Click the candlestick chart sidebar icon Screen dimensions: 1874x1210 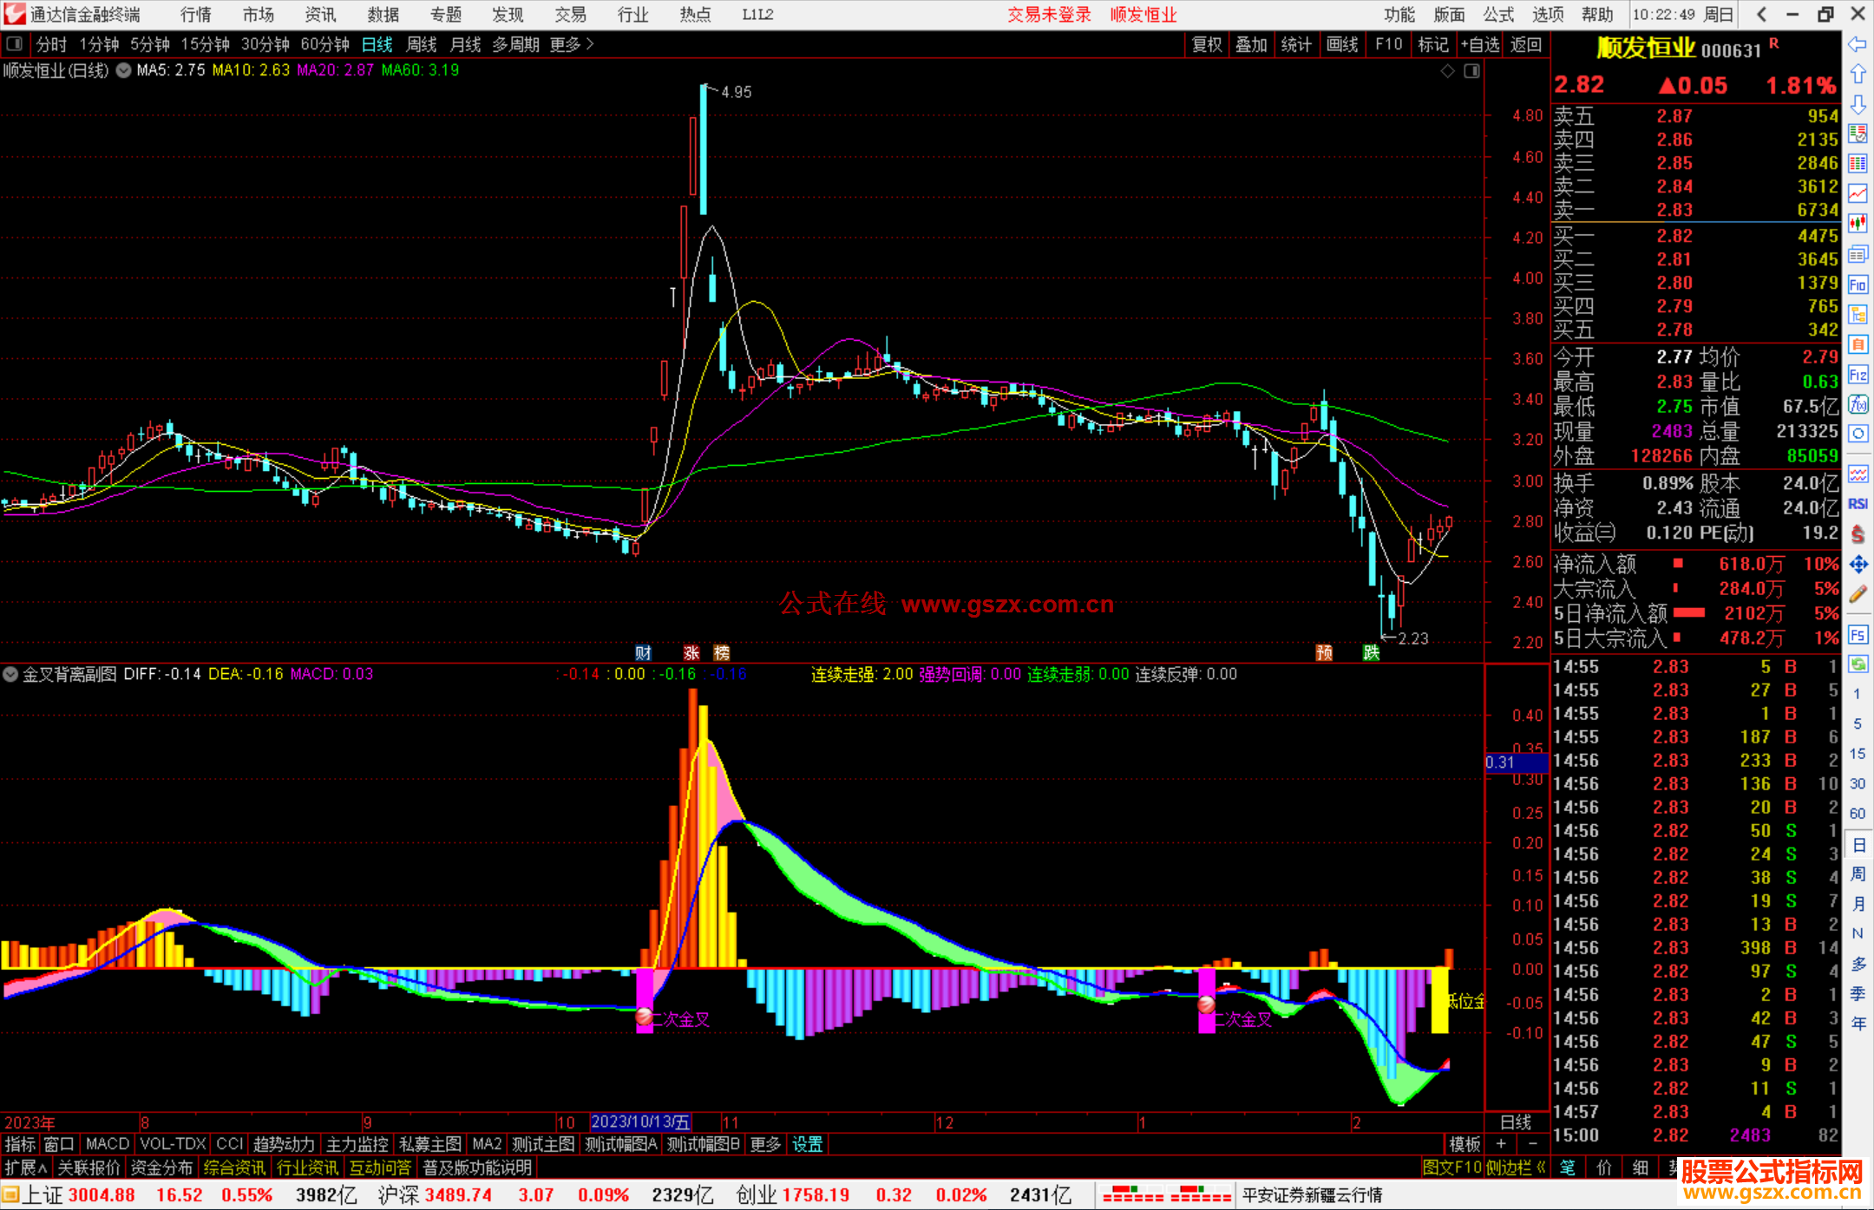pyautogui.click(x=1858, y=223)
